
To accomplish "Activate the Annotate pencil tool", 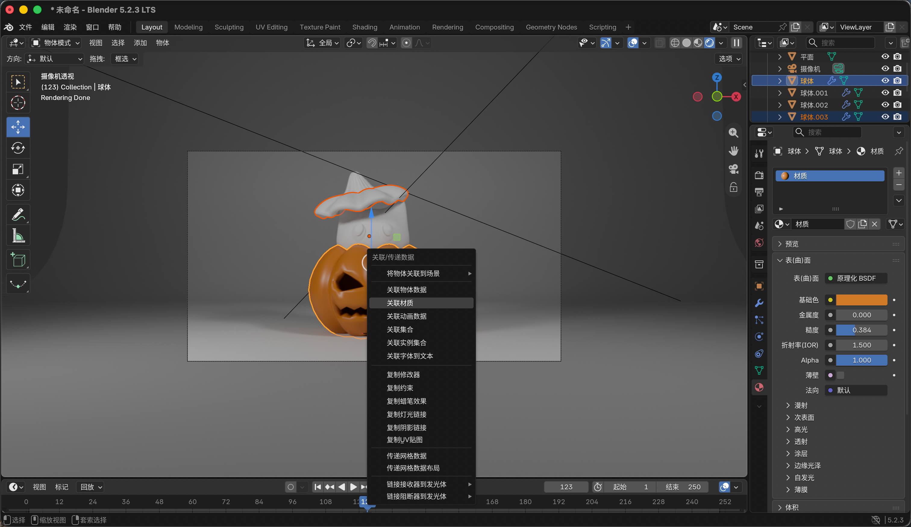I will click(x=18, y=214).
